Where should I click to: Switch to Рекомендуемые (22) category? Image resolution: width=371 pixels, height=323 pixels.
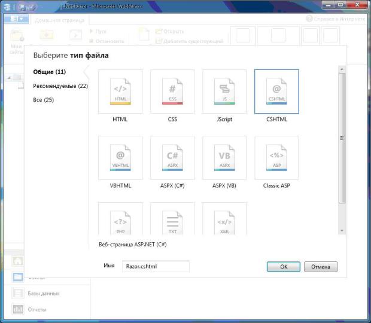[60, 86]
